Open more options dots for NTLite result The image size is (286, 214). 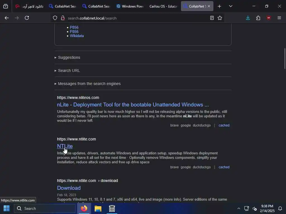214,167
